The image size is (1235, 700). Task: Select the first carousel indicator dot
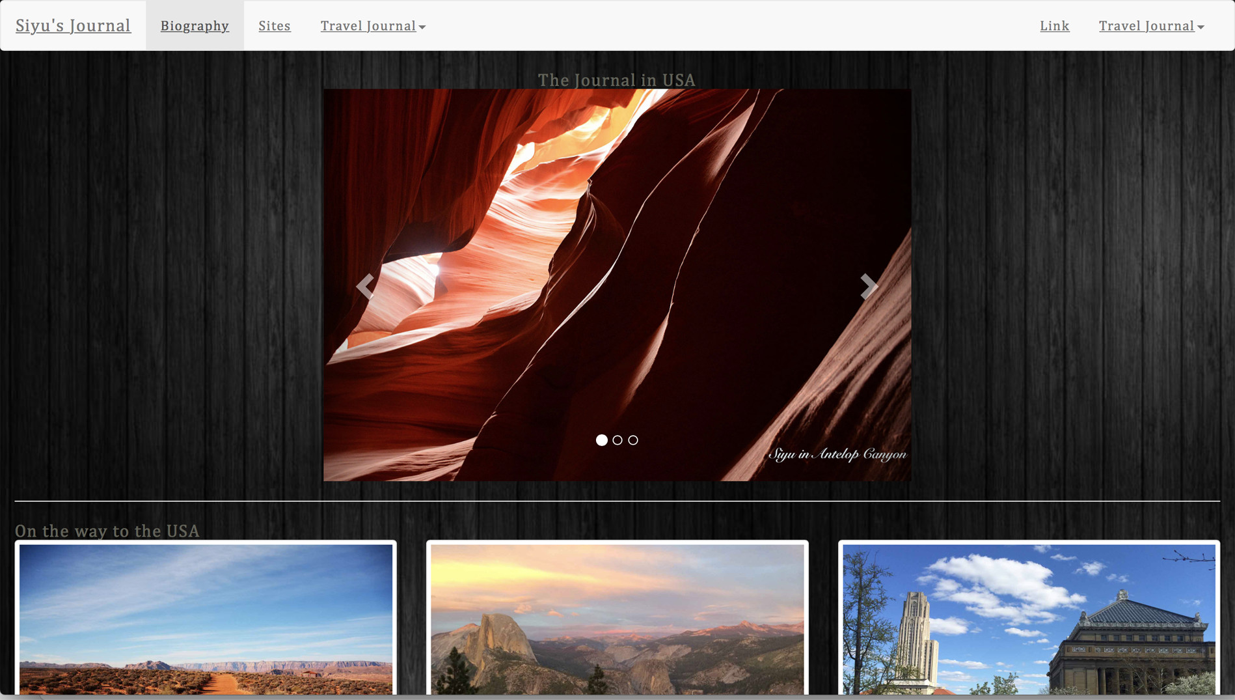tap(602, 440)
